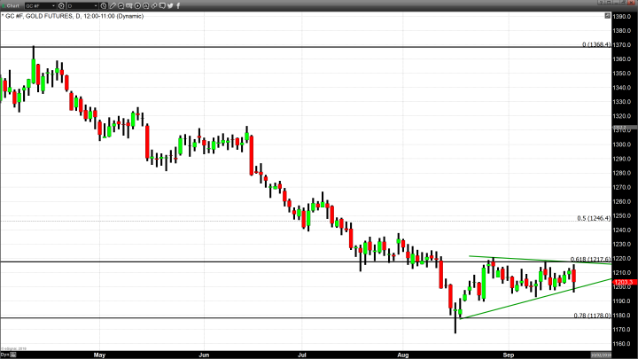Click the Dyn button at bottom left
This screenshot has width=638, height=359.
[5, 353]
